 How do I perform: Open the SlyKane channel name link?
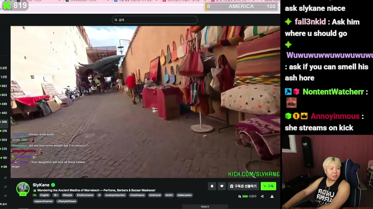pos(41,185)
